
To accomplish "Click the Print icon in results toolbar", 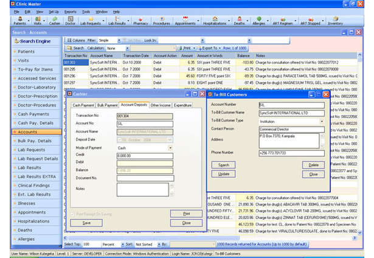I will [x=179, y=48].
